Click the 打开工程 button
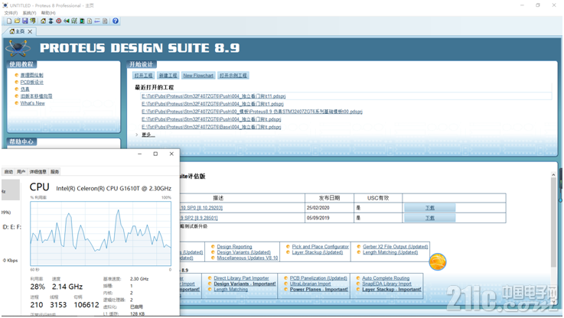Viewport: 564px width, 318px height. coord(144,76)
